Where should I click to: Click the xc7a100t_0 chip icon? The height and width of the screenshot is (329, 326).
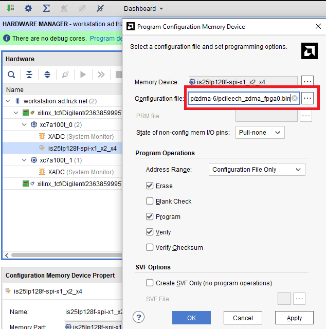pos(33,124)
